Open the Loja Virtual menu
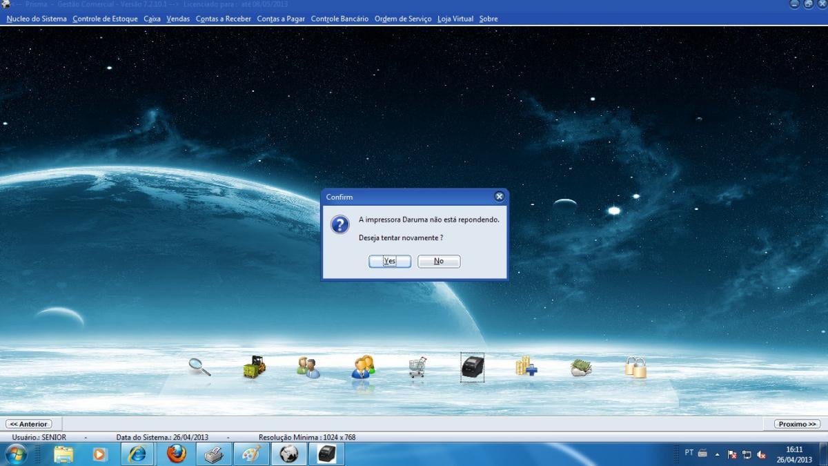828x466 pixels. click(x=455, y=19)
